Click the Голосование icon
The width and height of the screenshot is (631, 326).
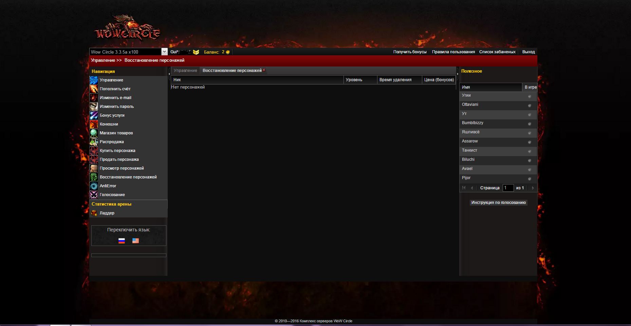[x=94, y=195]
